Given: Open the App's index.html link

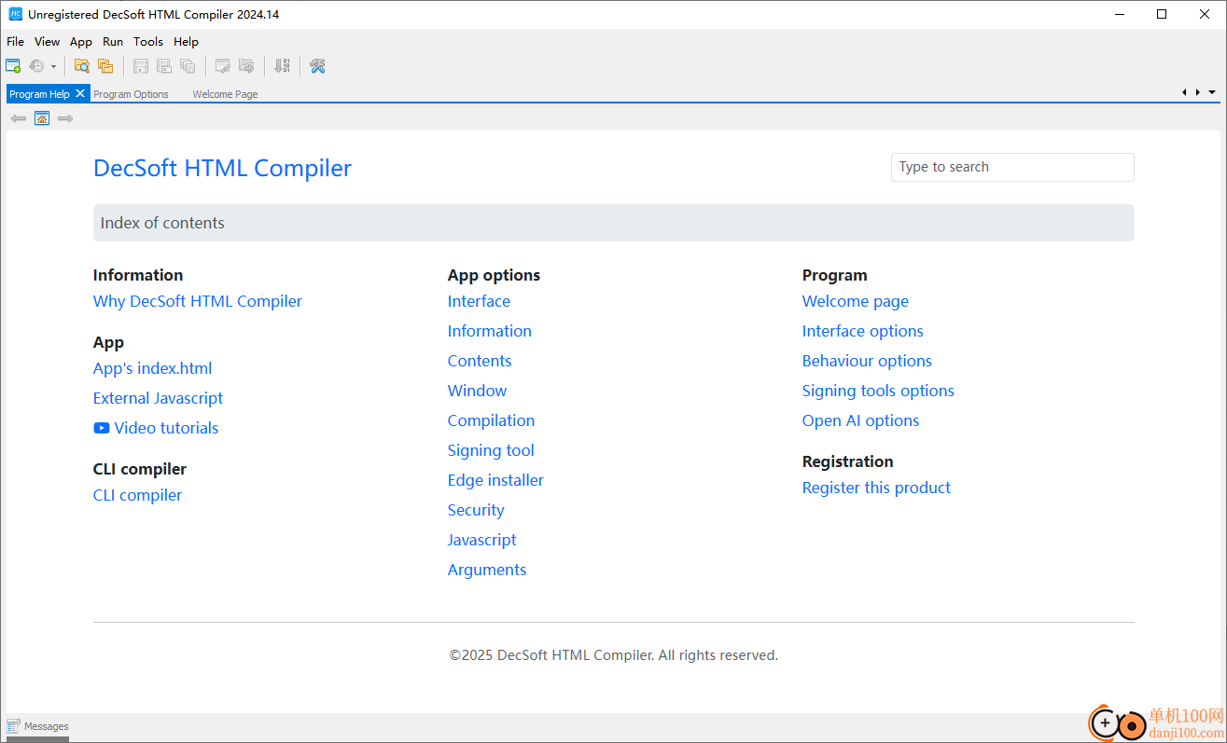Looking at the screenshot, I should pyautogui.click(x=153, y=368).
